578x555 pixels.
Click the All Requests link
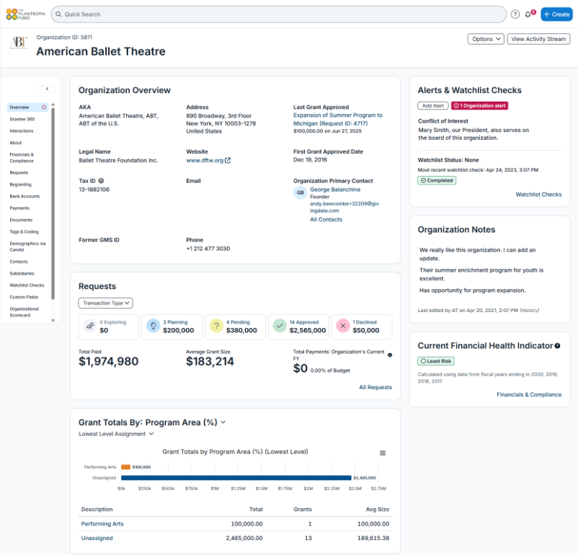coord(375,387)
